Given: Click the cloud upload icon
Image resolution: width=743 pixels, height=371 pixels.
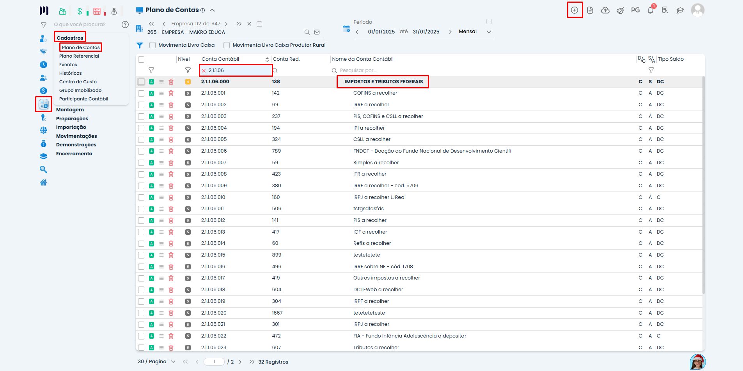Looking at the screenshot, I should pyautogui.click(x=605, y=11).
